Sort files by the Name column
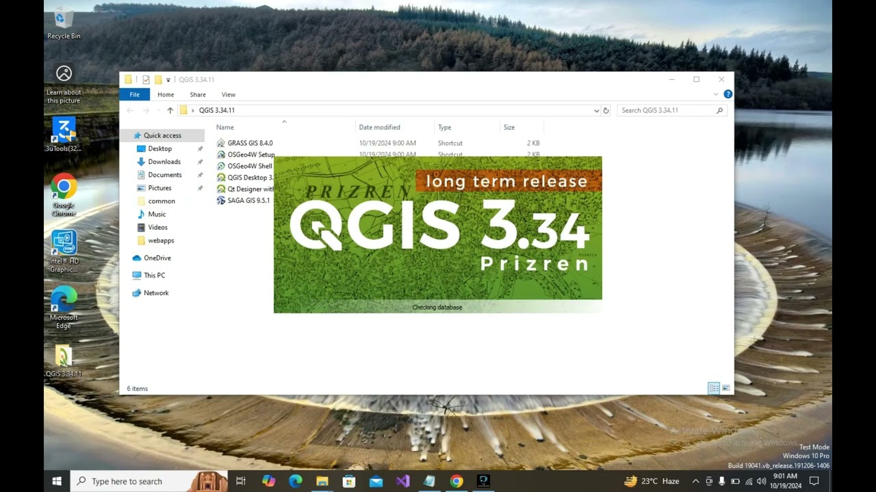876x492 pixels. [x=284, y=127]
